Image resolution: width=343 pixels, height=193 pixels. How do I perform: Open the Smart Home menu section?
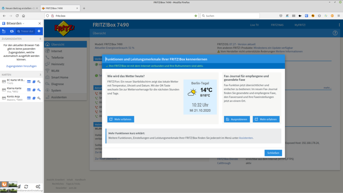65,77
